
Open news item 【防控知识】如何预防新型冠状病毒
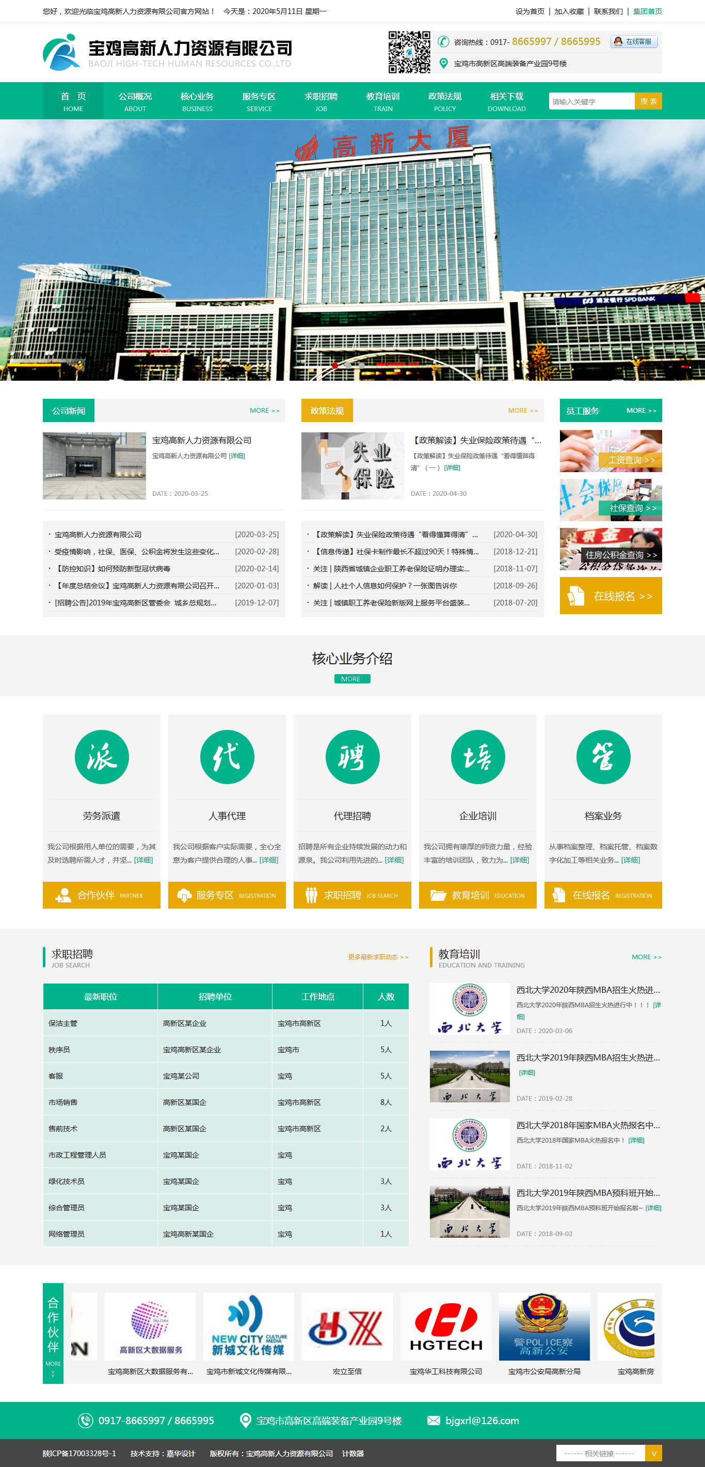coord(113,568)
